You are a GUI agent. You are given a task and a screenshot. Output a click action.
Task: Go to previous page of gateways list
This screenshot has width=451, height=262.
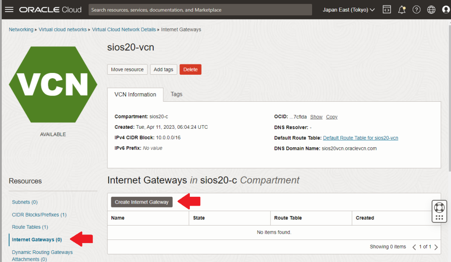414,247
